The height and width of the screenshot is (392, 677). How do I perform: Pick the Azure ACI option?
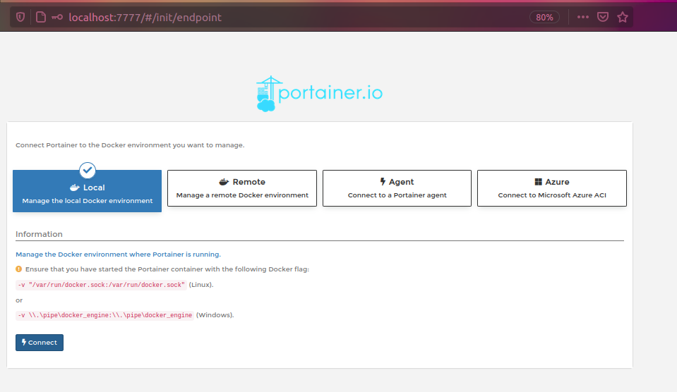pos(551,188)
